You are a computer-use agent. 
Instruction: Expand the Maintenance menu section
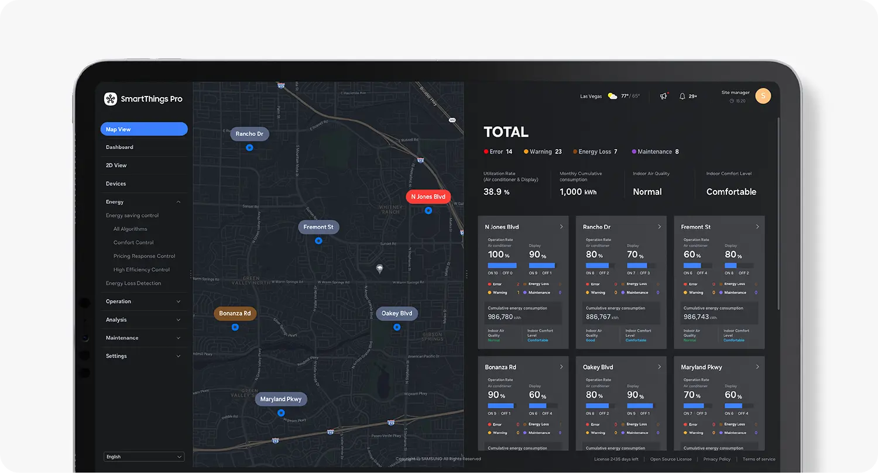click(x=179, y=338)
